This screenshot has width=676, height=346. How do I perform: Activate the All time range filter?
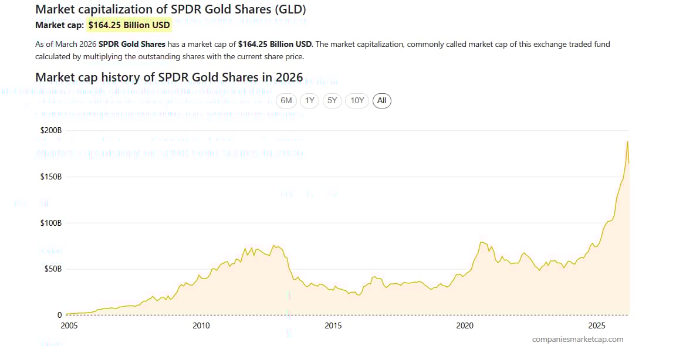pyautogui.click(x=381, y=100)
